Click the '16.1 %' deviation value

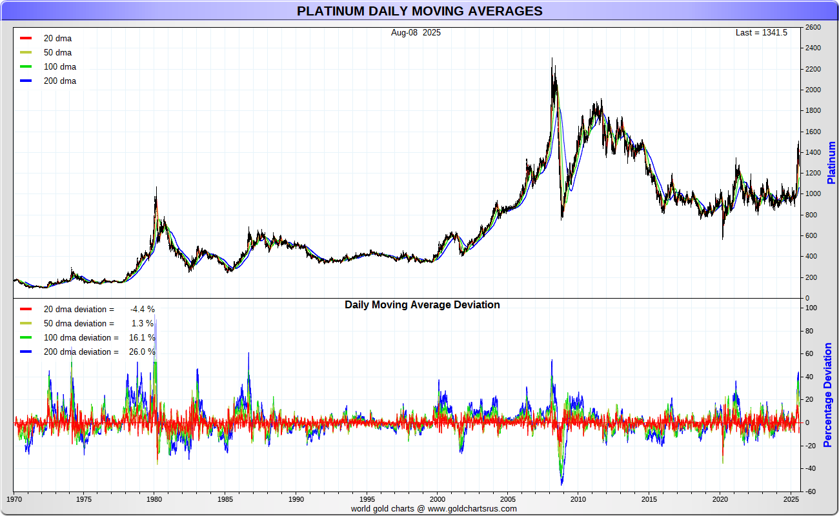143,337
